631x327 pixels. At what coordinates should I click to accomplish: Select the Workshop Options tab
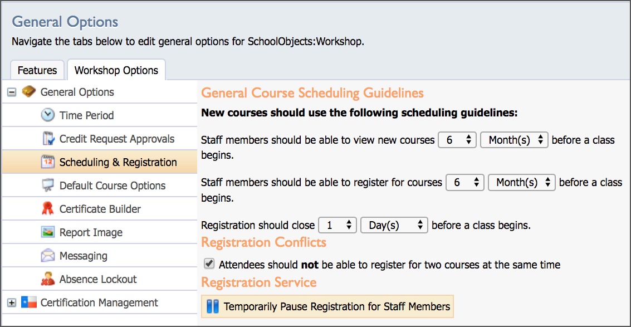[116, 70]
